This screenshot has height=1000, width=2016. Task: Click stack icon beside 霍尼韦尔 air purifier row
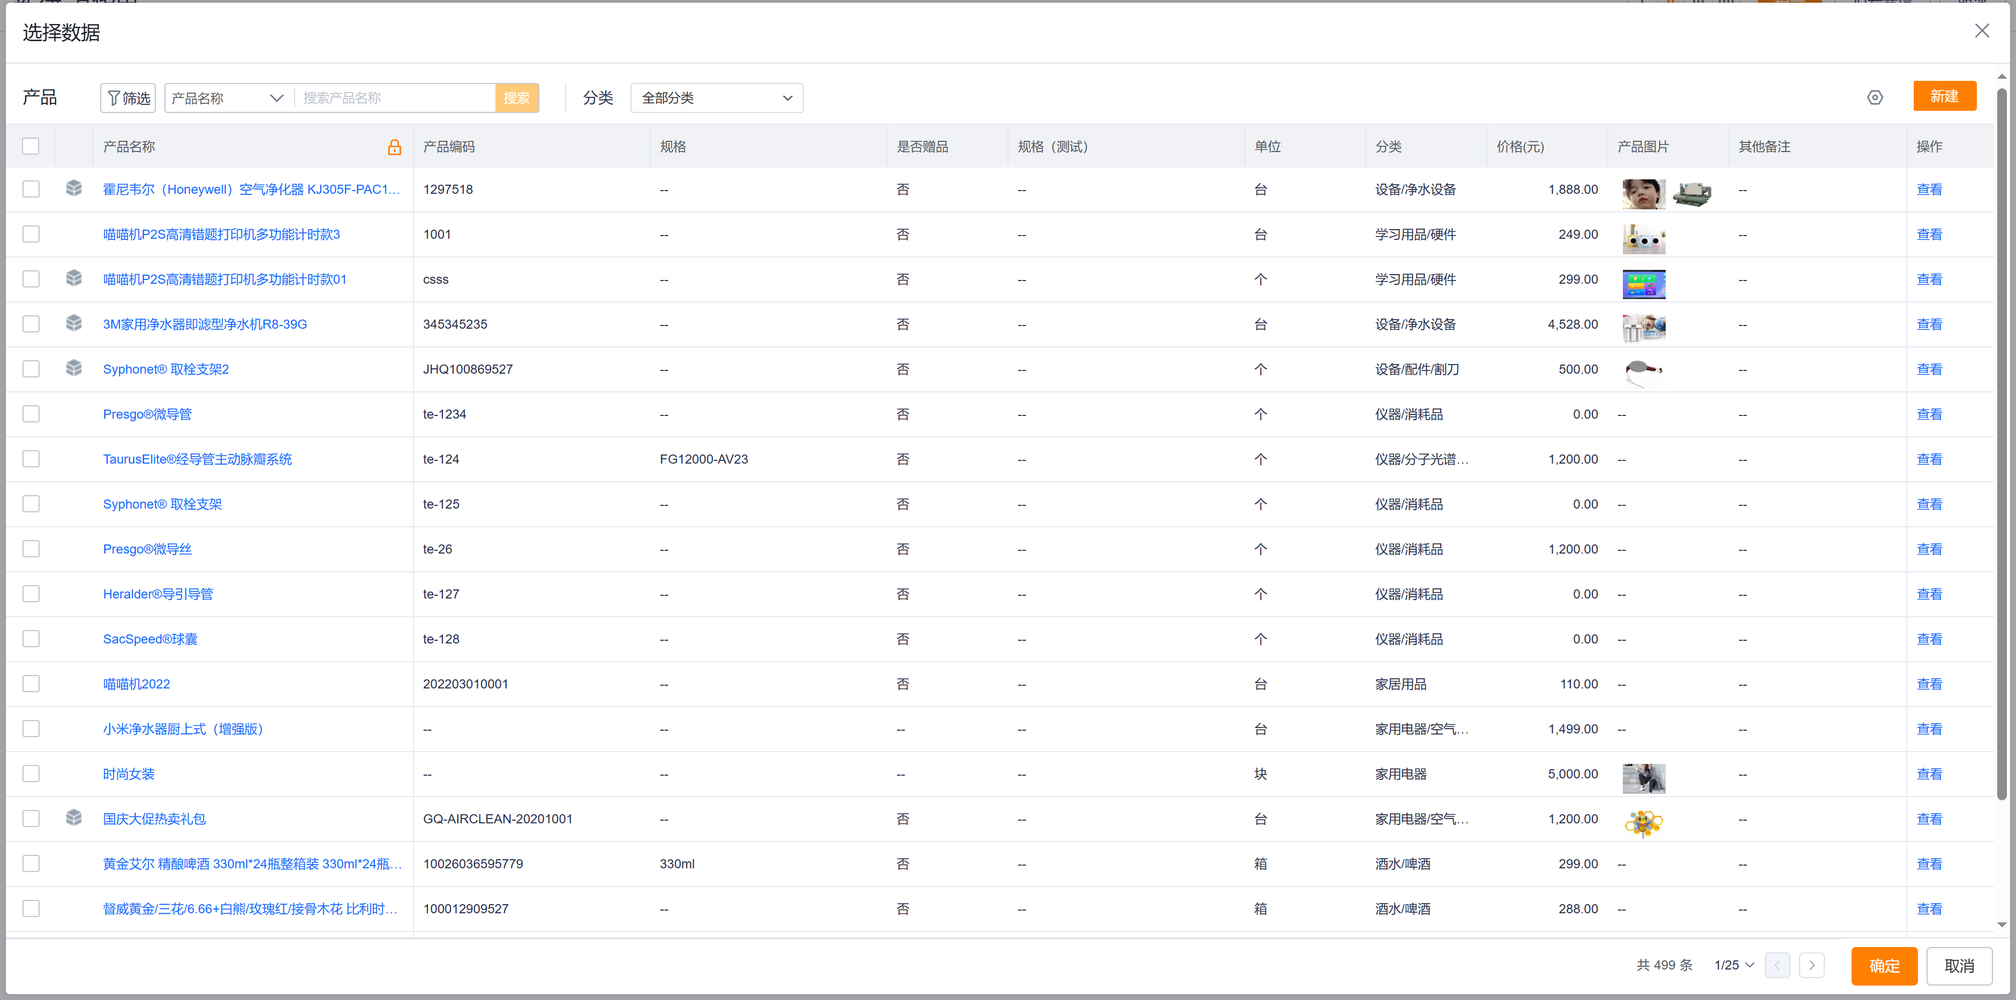click(73, 188)
